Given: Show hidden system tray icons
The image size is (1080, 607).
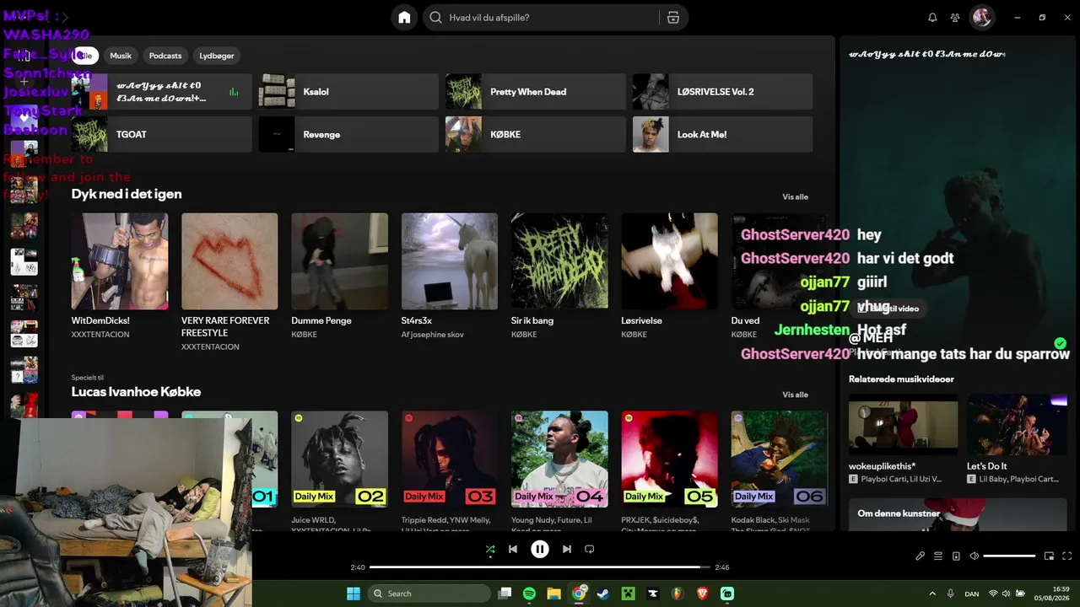Looking at the screenshot, I should click(932, 594).
